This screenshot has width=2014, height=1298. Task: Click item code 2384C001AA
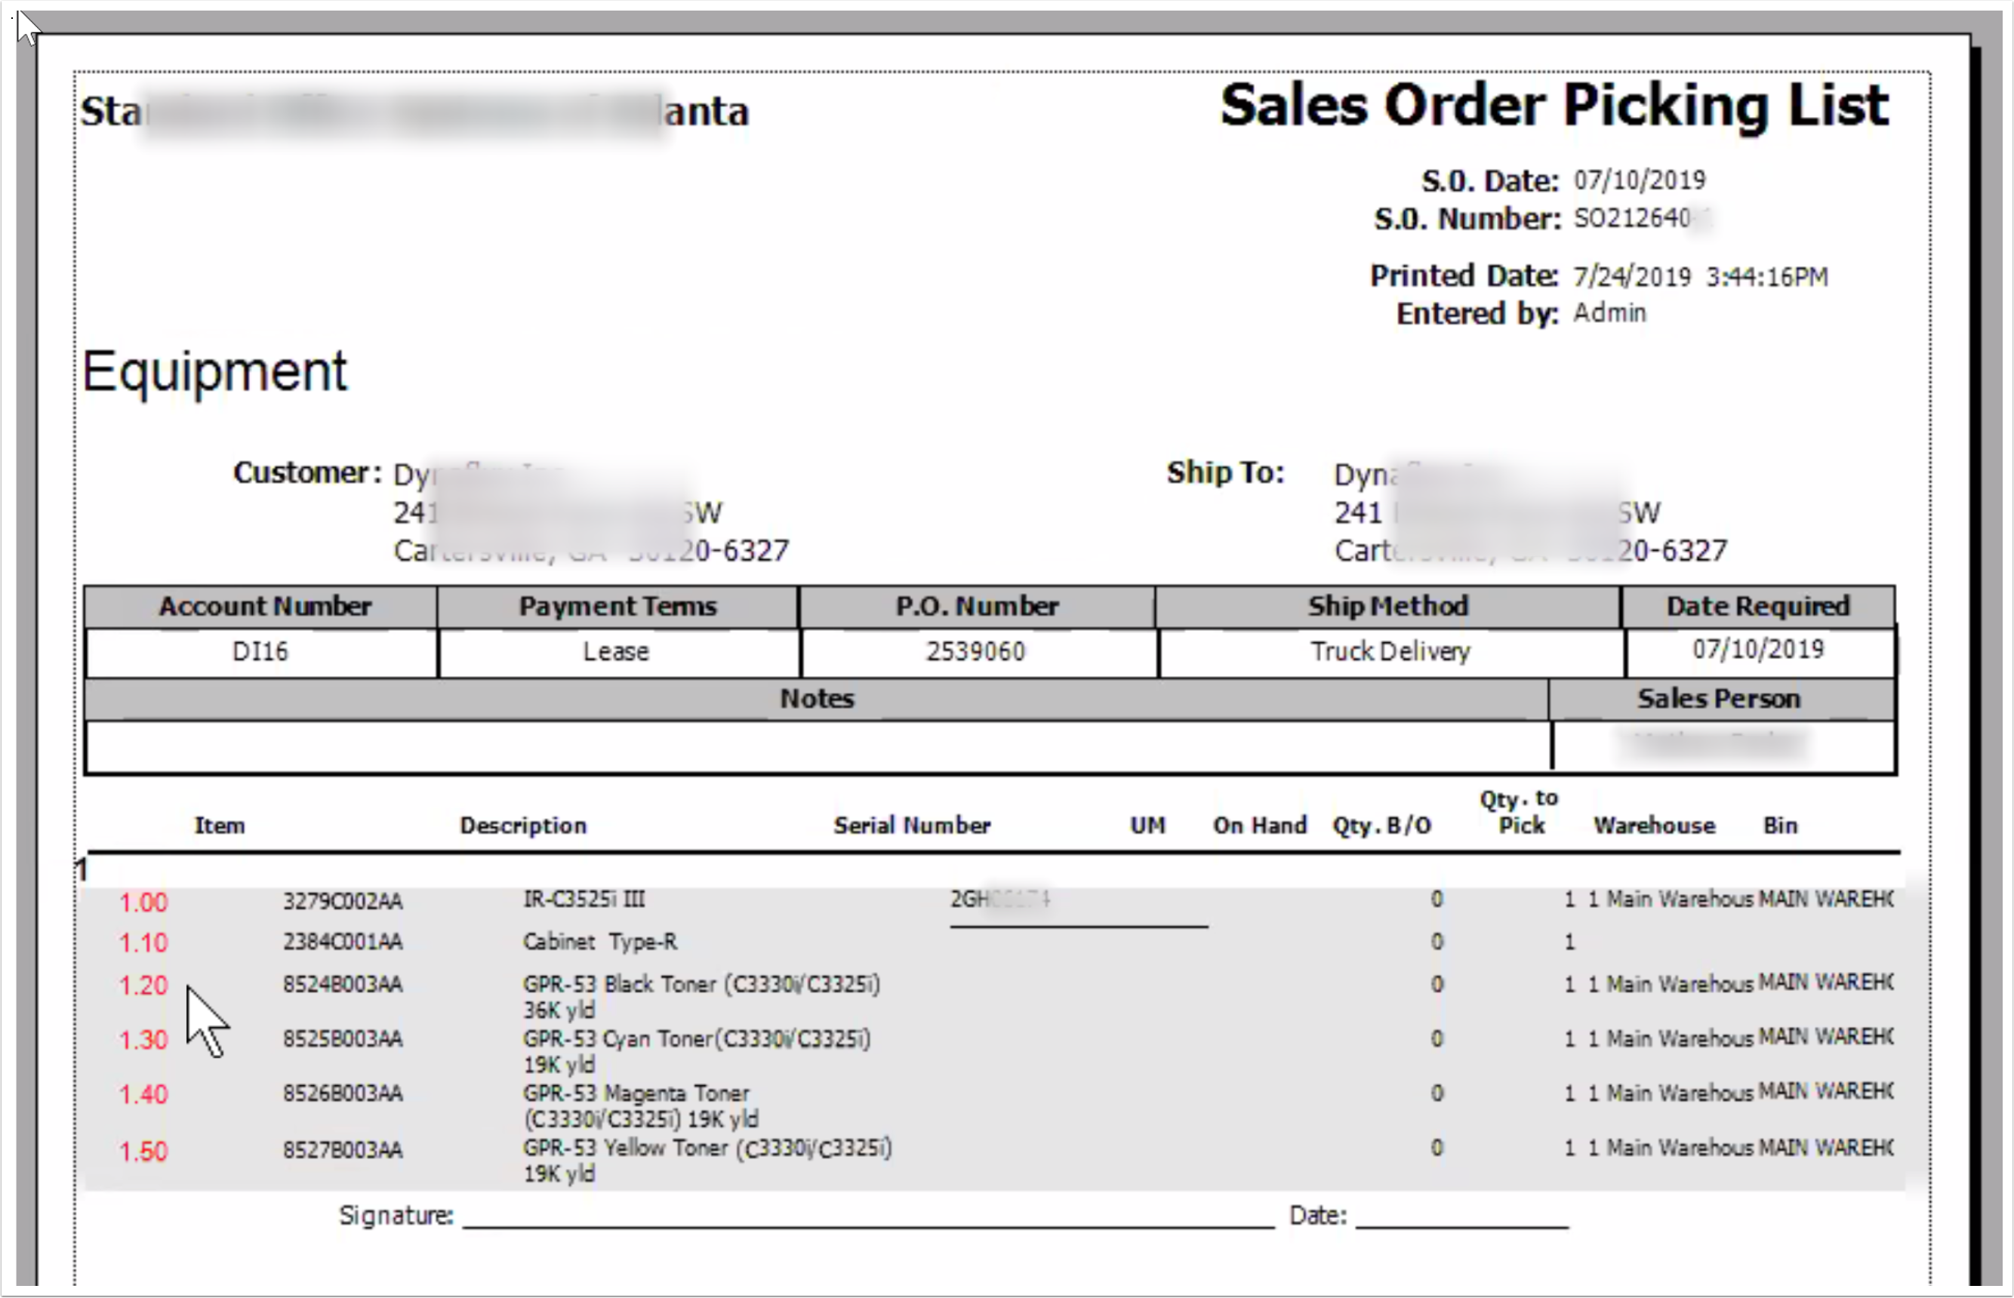tap(342, 942)
